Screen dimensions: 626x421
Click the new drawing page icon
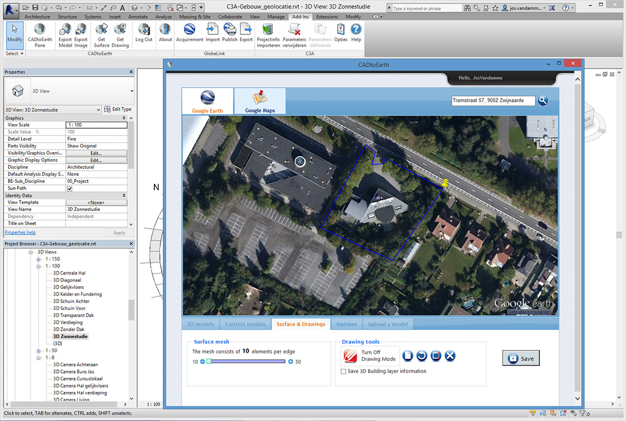click(408, 356)
